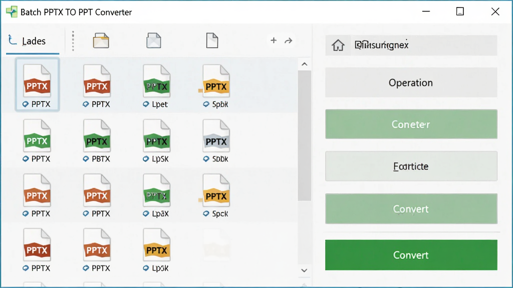Click the Coneter button
The image size is (513, 288).
tap(411, 124)
